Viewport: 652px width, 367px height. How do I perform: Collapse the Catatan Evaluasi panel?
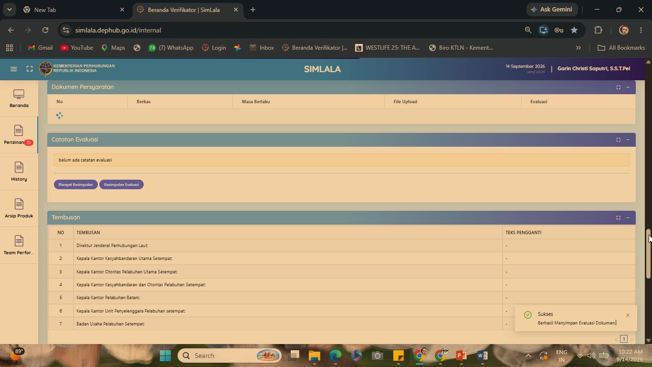tap(628, 140)
